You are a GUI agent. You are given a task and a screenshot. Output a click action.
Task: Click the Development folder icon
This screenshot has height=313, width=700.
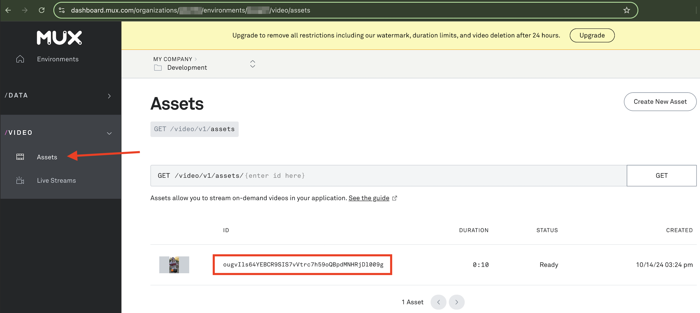click(x=158, y=68)
